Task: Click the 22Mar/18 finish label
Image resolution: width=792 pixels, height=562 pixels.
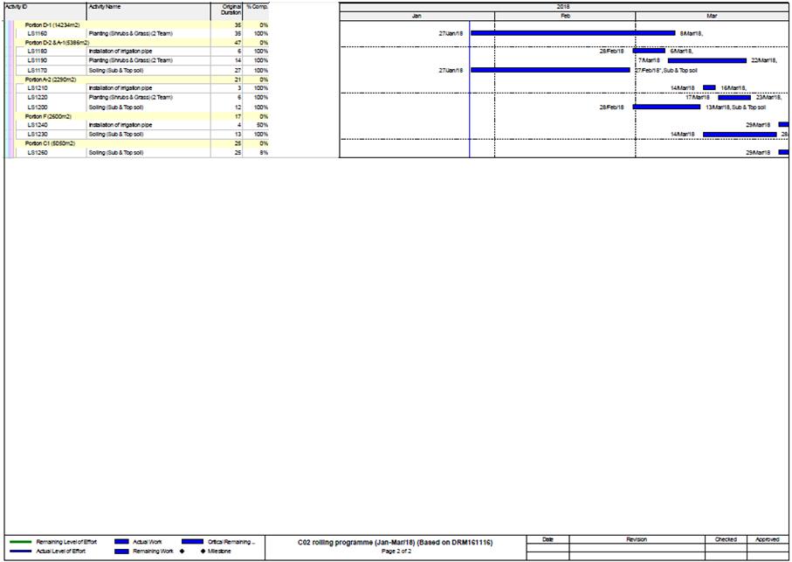Action: pos(764,60)
